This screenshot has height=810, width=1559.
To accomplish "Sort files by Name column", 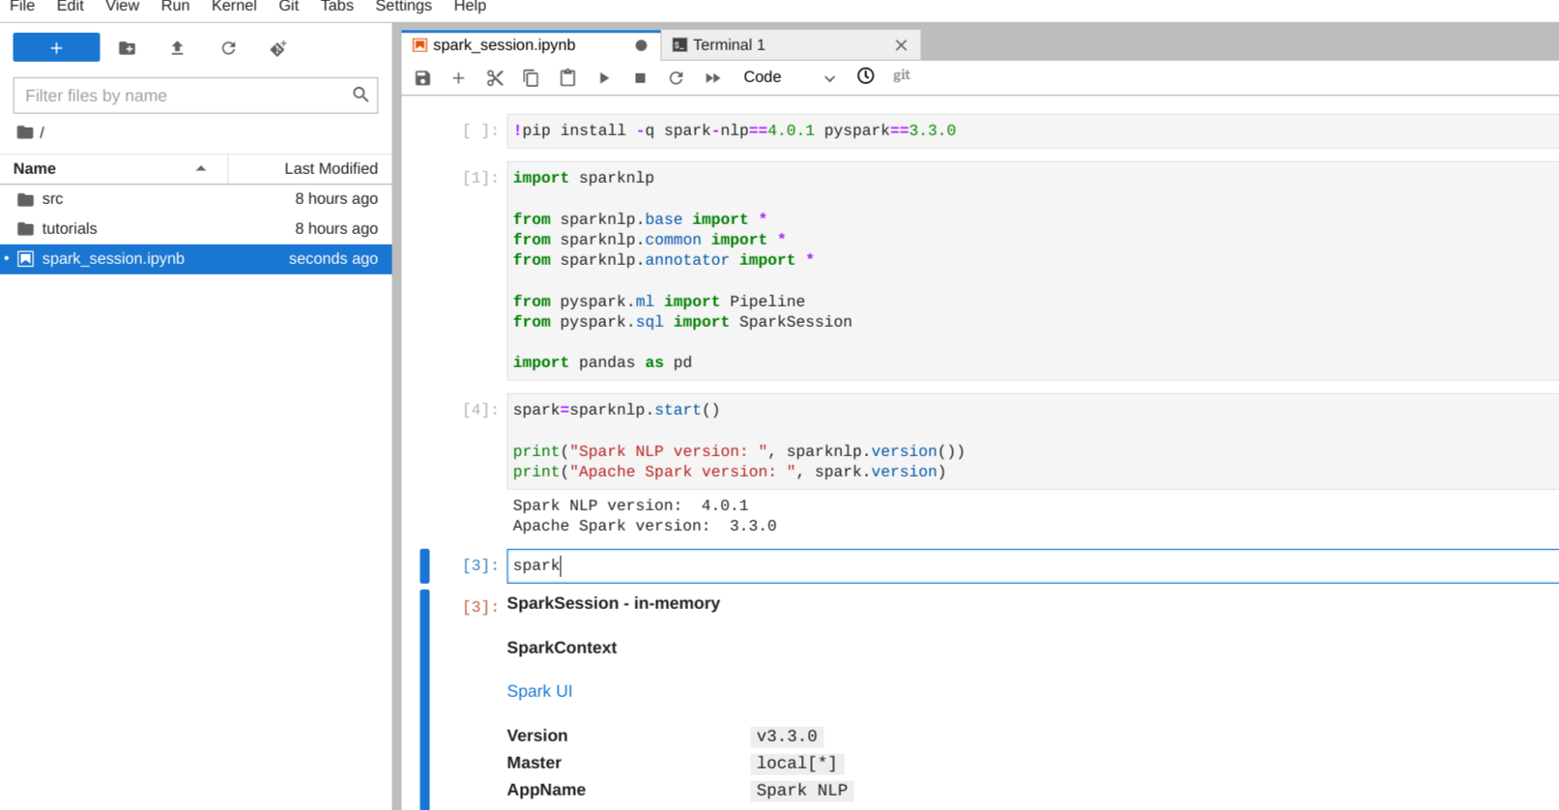I will (35, 168).
